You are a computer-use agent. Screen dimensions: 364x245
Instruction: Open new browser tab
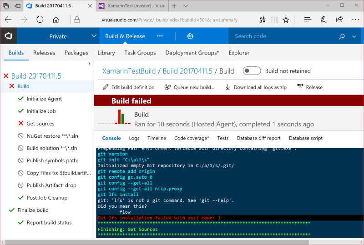pos(174,6)
